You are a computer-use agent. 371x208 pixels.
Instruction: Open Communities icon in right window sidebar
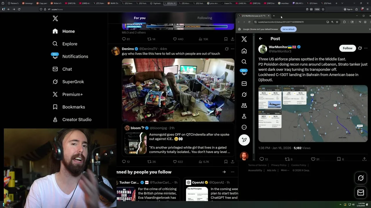pyautogui.click(x=244, y=106)
